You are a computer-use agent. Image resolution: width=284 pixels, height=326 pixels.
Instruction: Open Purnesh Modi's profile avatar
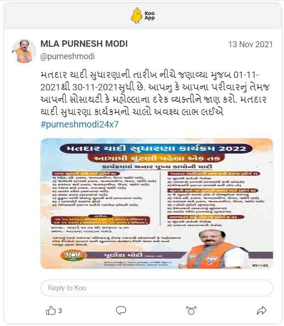(x=24, y=51)
